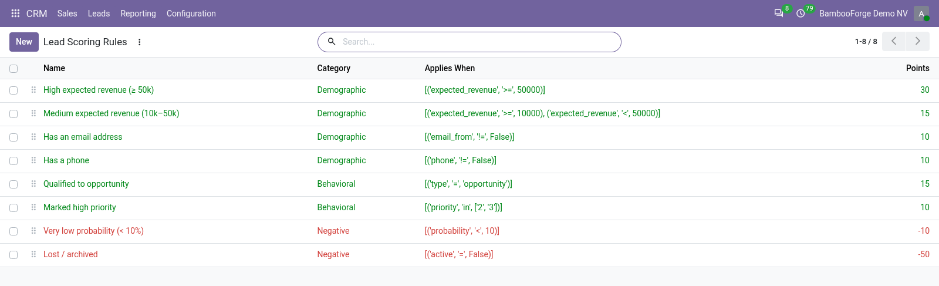Click domain [('type', '=', 'opportunity')]
The height and width of the screenshot is (286, 939).
point(468,184)
